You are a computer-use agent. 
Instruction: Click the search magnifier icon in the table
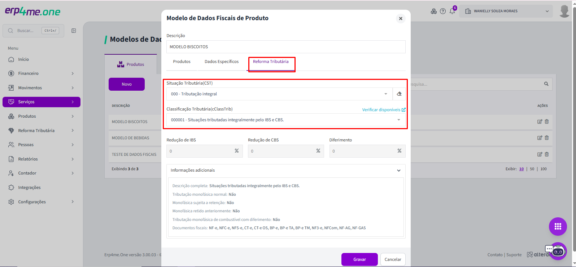pyautogui.click(x=546, y=84)
